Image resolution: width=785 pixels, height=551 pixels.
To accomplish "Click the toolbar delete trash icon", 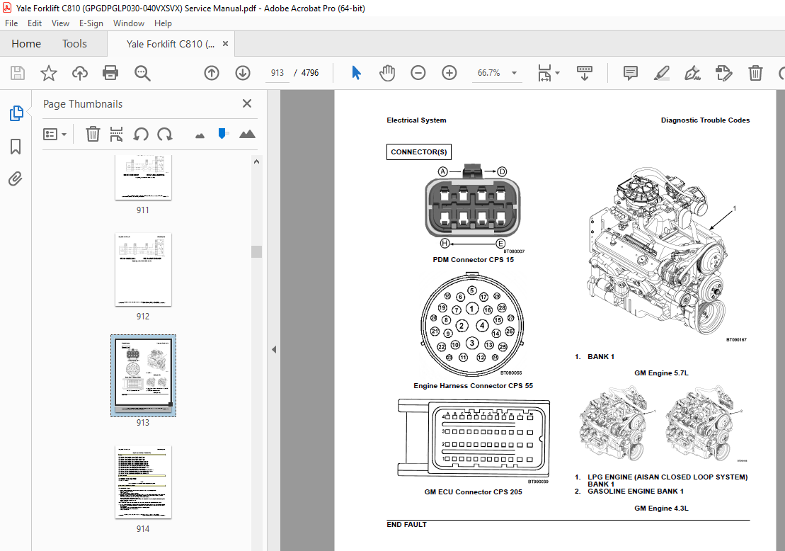I will 755,73.
